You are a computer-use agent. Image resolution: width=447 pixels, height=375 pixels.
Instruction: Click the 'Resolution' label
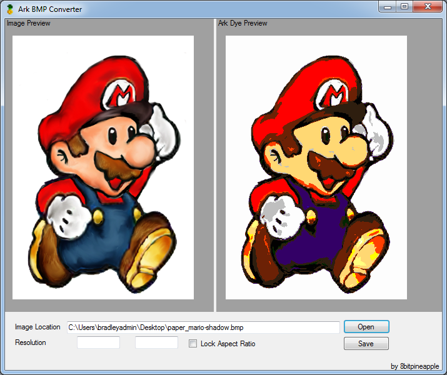(x=31, y=342)
